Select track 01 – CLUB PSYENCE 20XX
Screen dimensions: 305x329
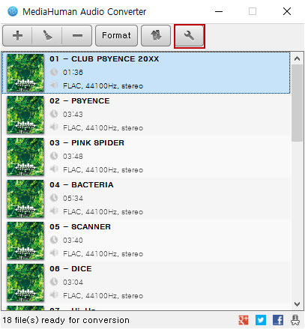146,73
